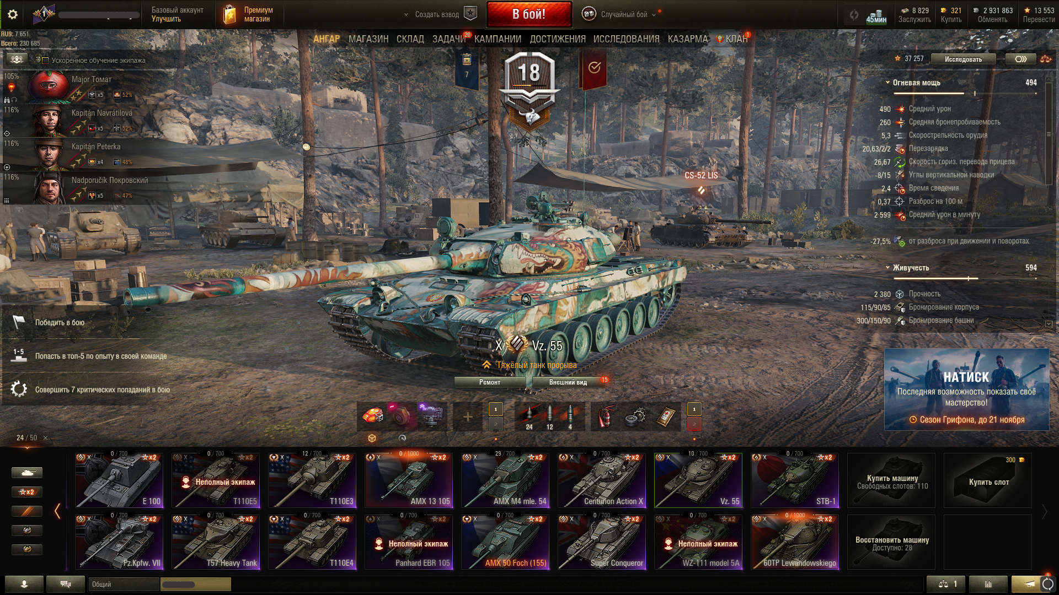Open the personal missions red flag icon
The height and width of the screenshot is (595, 1059).
(x=593, y=68)
